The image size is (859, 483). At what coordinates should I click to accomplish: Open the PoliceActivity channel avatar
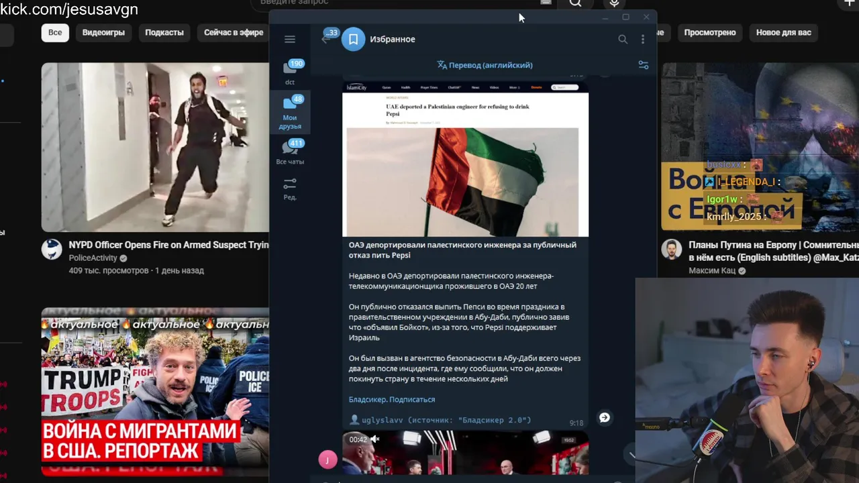pyautogui.click(x=52, y=250)
